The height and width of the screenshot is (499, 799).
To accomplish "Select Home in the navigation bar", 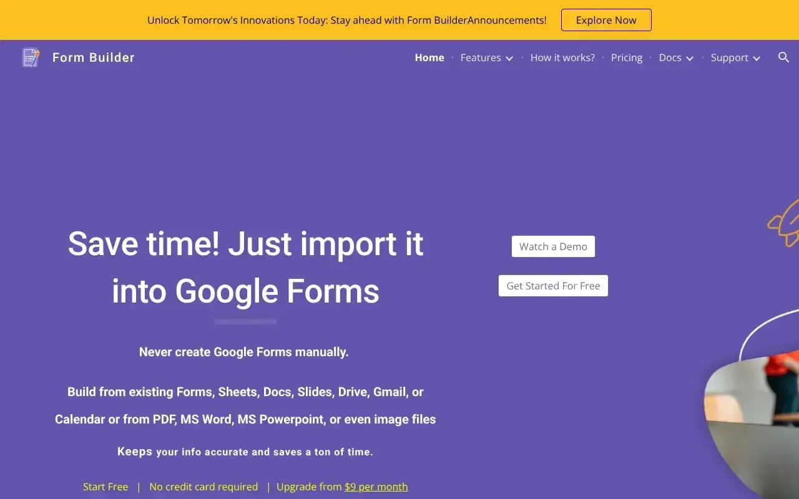I will (429, 57).
